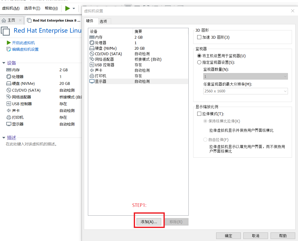Click the green play icon beside 开启此虚拟机

[9, 43]
